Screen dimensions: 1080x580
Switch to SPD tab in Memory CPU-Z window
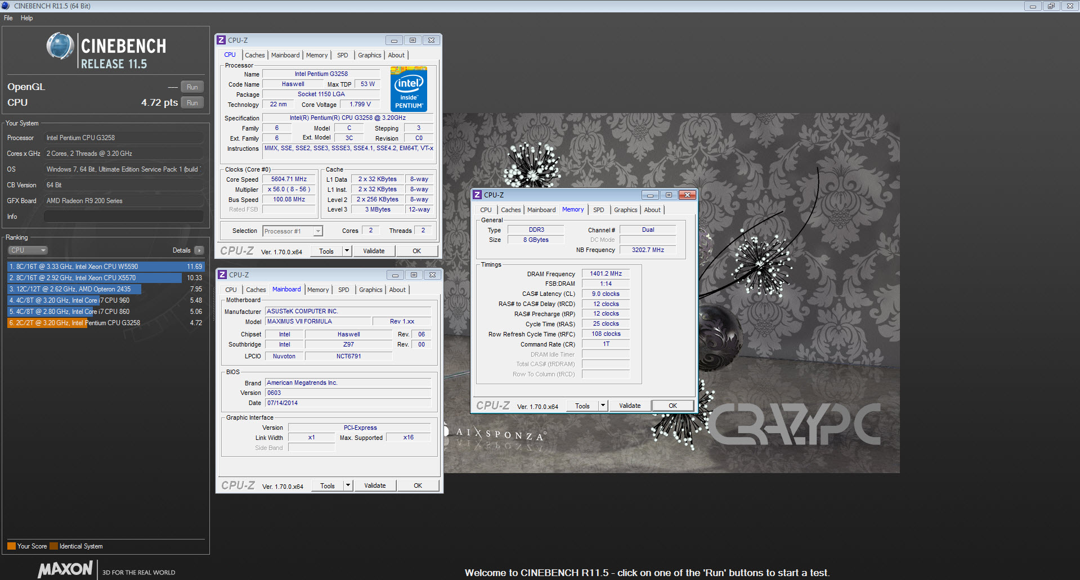coord(599,210)
